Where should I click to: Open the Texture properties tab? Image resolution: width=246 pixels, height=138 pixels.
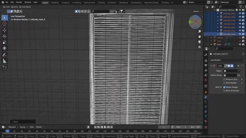point(206,127)
